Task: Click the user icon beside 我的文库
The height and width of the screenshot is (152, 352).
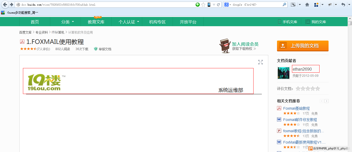Action: click(x=308, y=22)
